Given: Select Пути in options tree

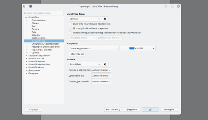Looking at the screenshot, I should 34,32.
